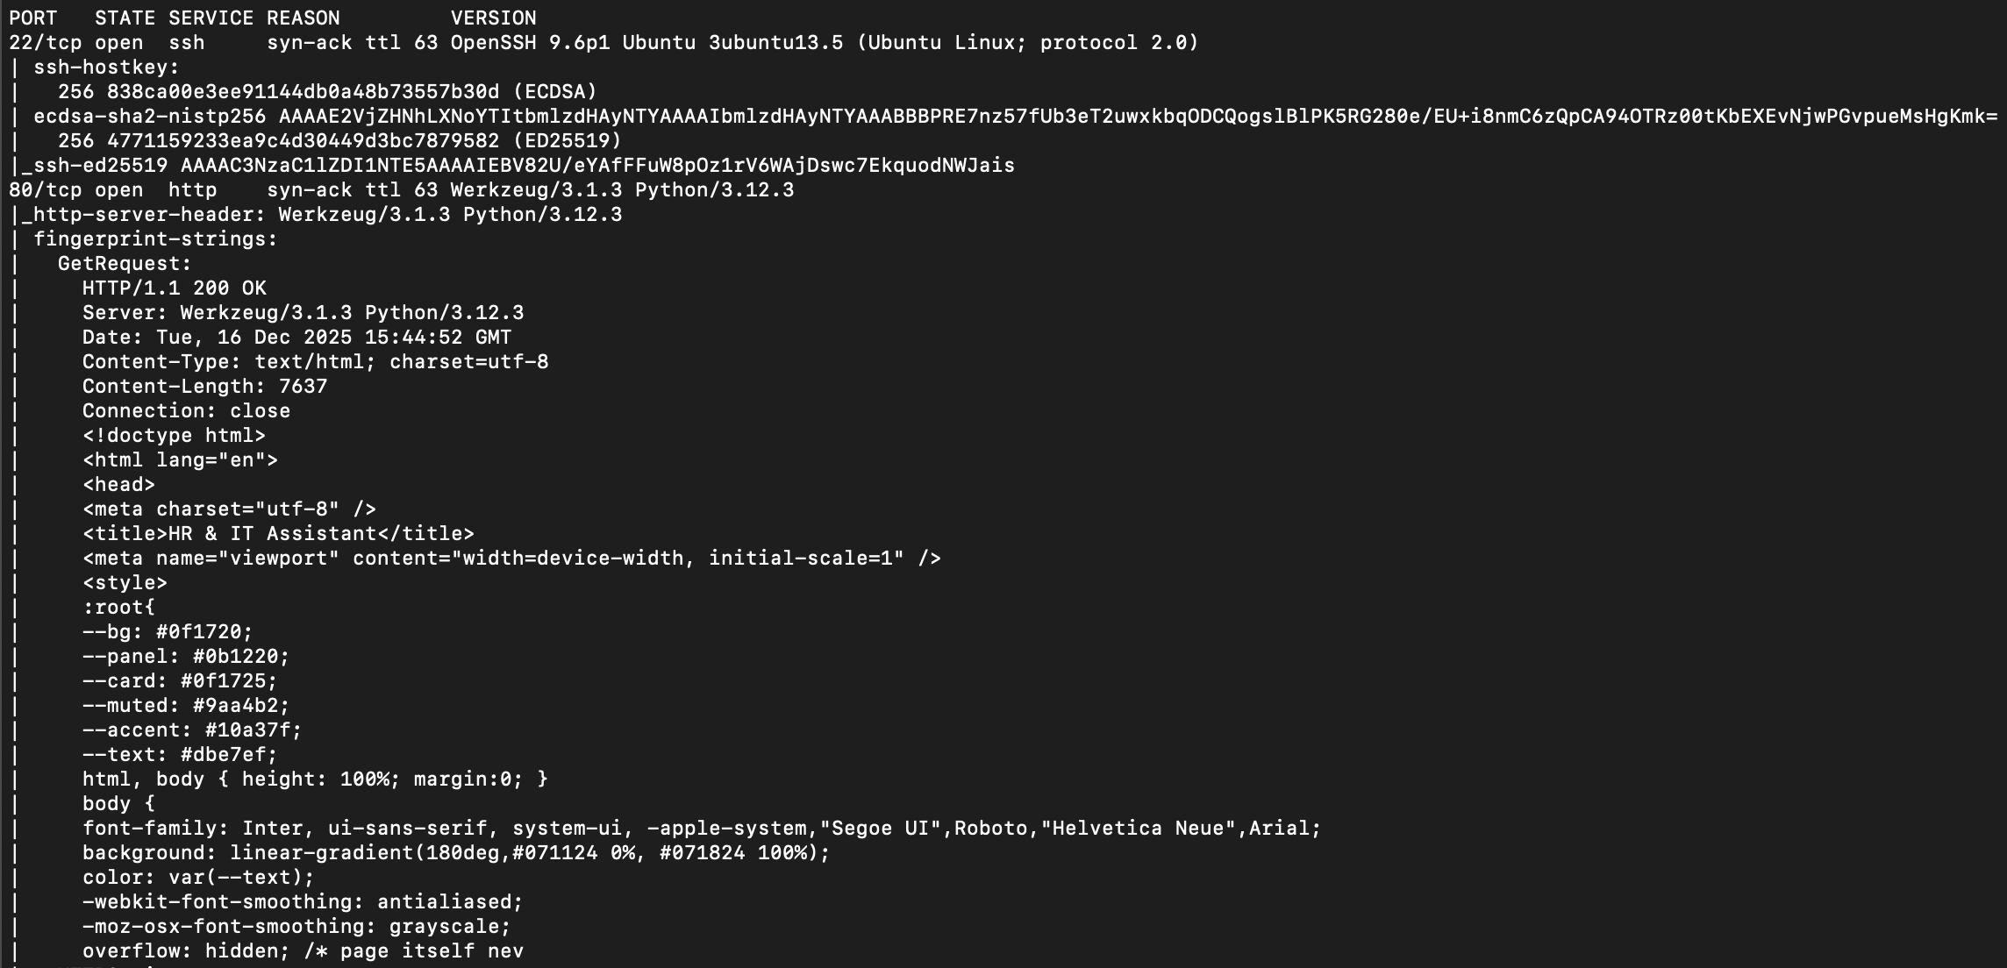Click the font-family CSS declaration line
2007x968 pixels.
701,829
